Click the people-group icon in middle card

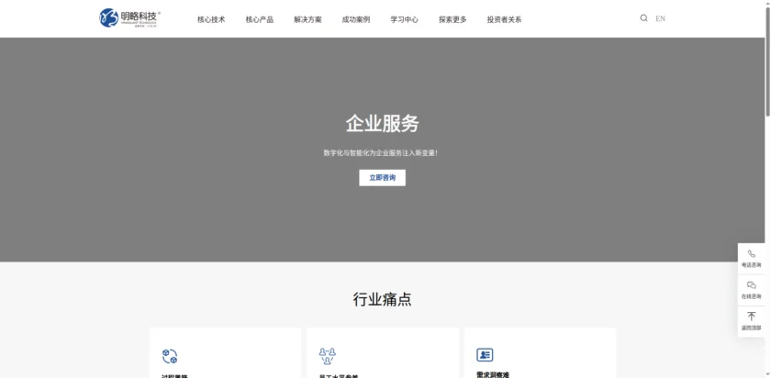tap(327, 356)
